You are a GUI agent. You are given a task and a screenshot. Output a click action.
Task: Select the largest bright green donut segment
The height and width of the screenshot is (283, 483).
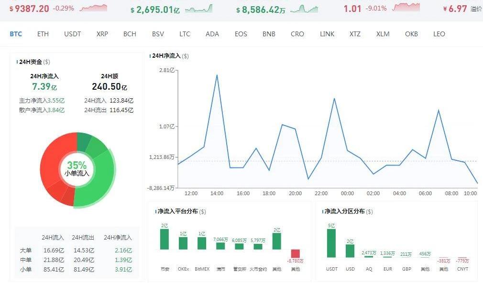click(x=96, y=186)
